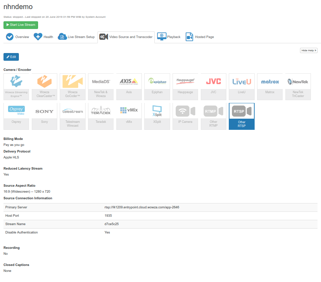Select the highlighted Other RTSP tile
321x282 pixels.
pyautogui.click(x=242, y=116)
